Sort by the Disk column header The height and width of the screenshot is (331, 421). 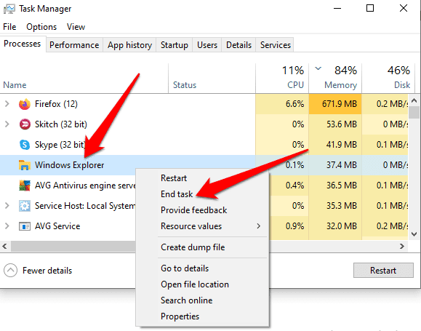[x=402, y=85]
